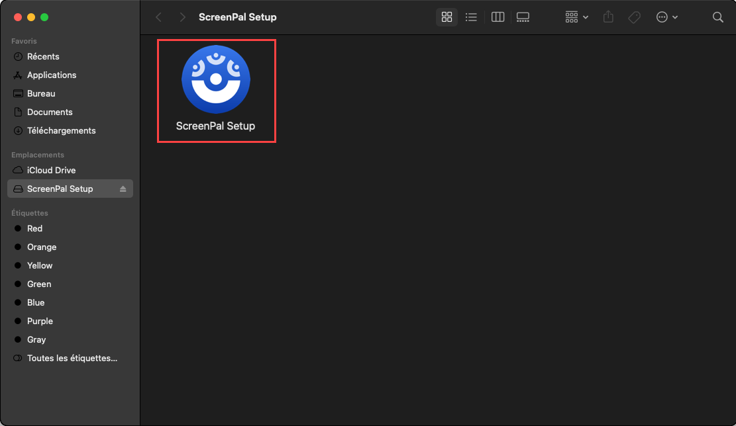The width and height of the screenshot is (736, 426).
Task: Open the more actions ellipsis menu
Action: pyautogui.click(x=667, y=17)
